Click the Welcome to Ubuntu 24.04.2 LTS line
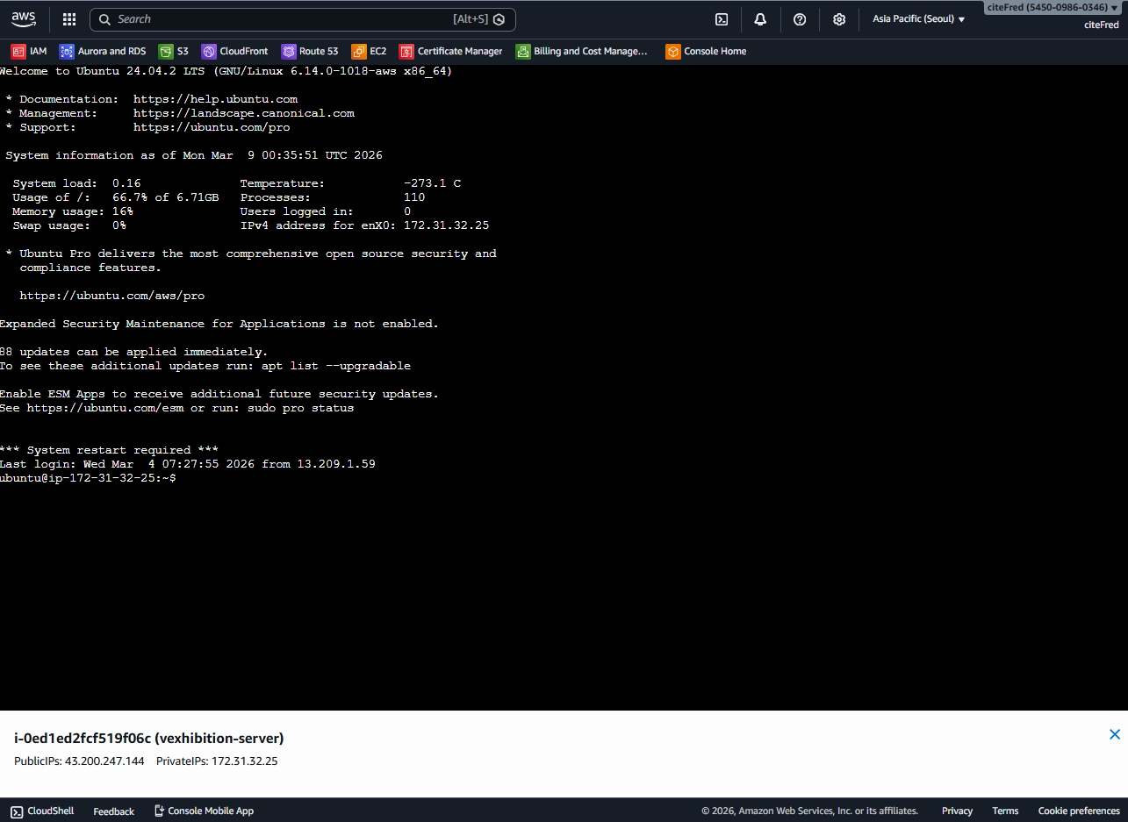Image resolution: width=1128 pixels, height=822 pixels. 226,71
